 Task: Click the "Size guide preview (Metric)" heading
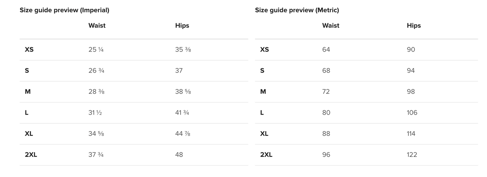297,10
